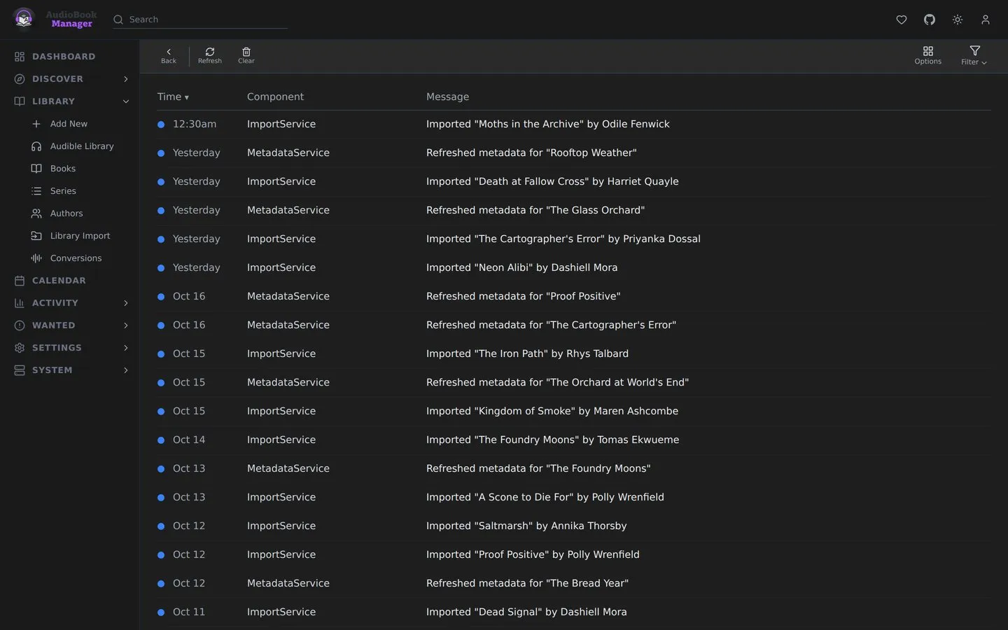Sort by the Time column header
1008x630 pixels.
pos(173,97)
